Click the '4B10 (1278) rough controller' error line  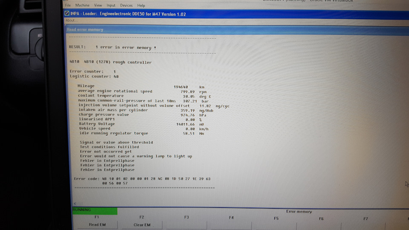point(110,62)
